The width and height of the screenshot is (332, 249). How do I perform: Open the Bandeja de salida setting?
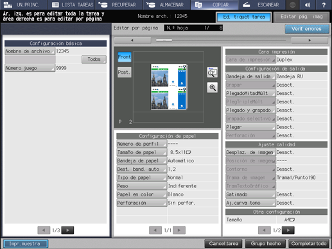250,76
